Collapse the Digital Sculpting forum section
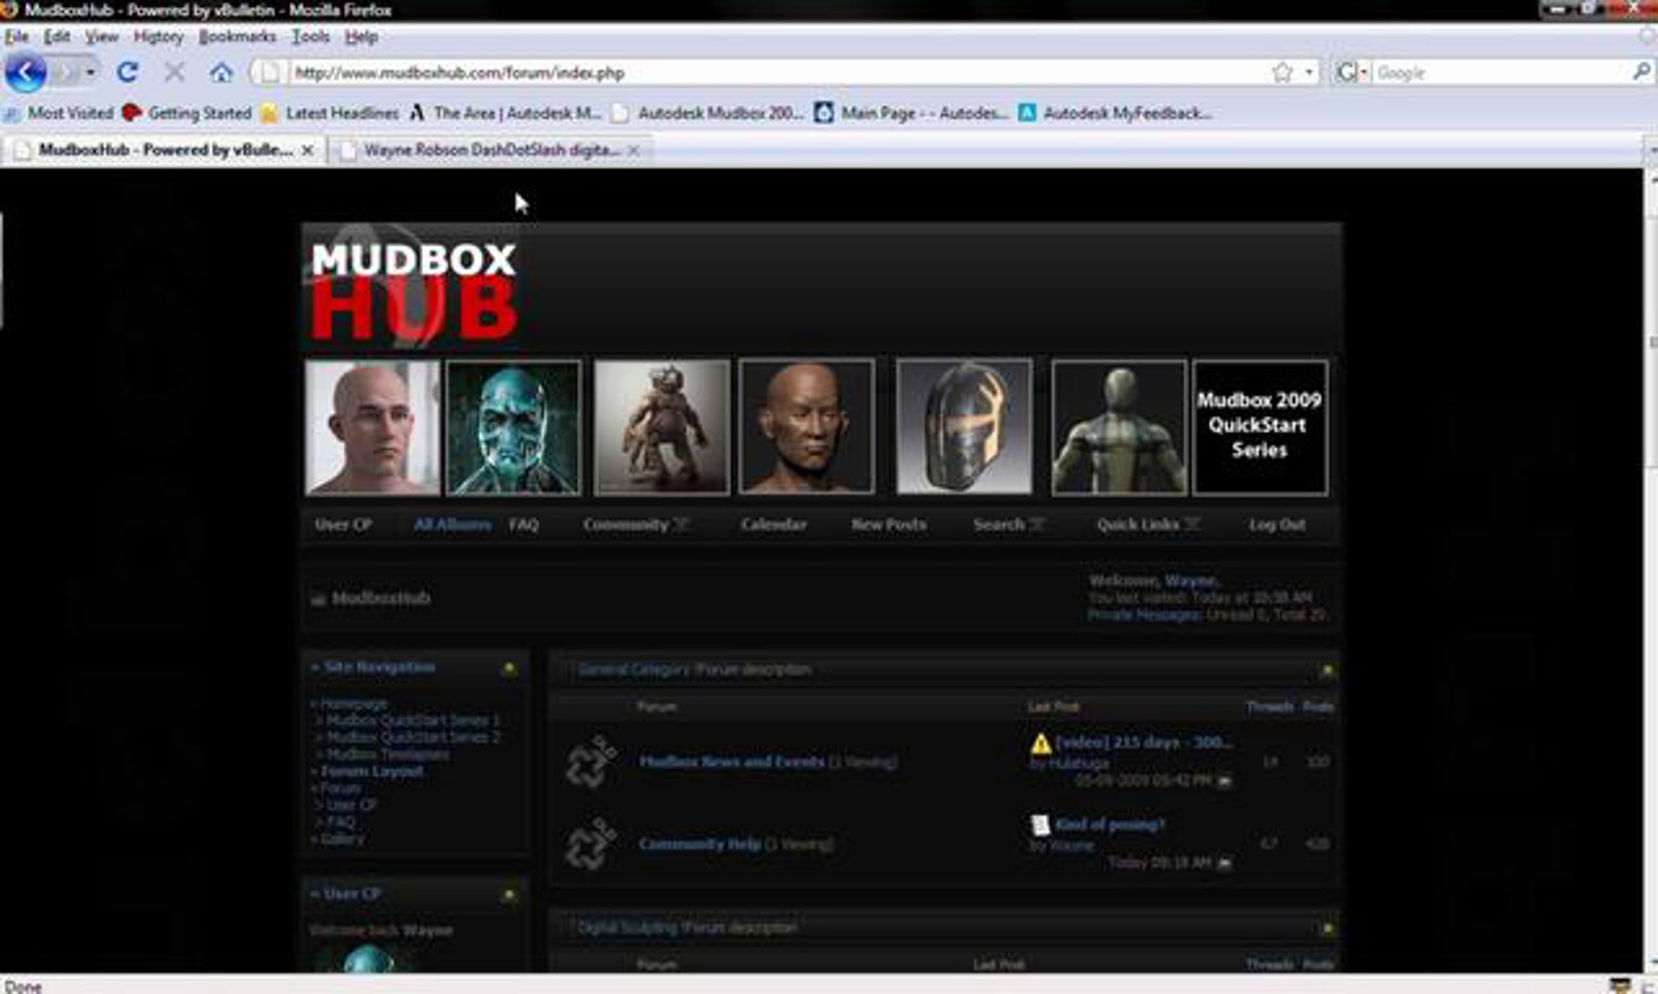 [x=1327, y=928]
